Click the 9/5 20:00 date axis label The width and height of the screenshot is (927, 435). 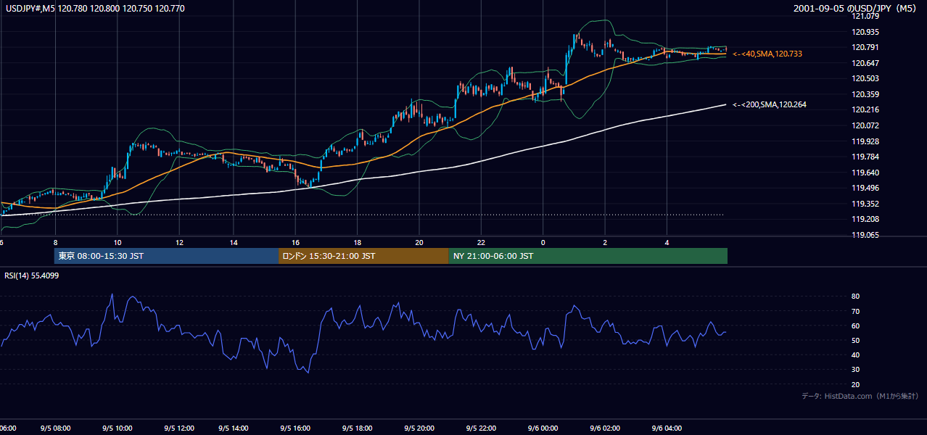(x=419, y=428)
